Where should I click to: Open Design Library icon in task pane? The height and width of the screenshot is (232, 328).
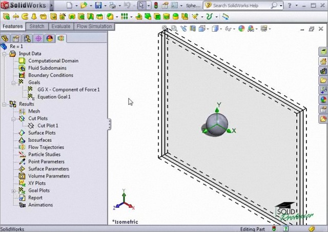click(323, 71)
